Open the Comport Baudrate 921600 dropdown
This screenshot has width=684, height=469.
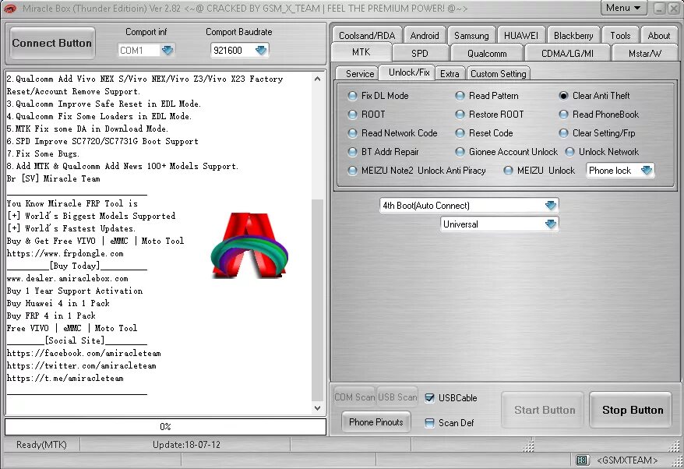click(x=261, y=50)
